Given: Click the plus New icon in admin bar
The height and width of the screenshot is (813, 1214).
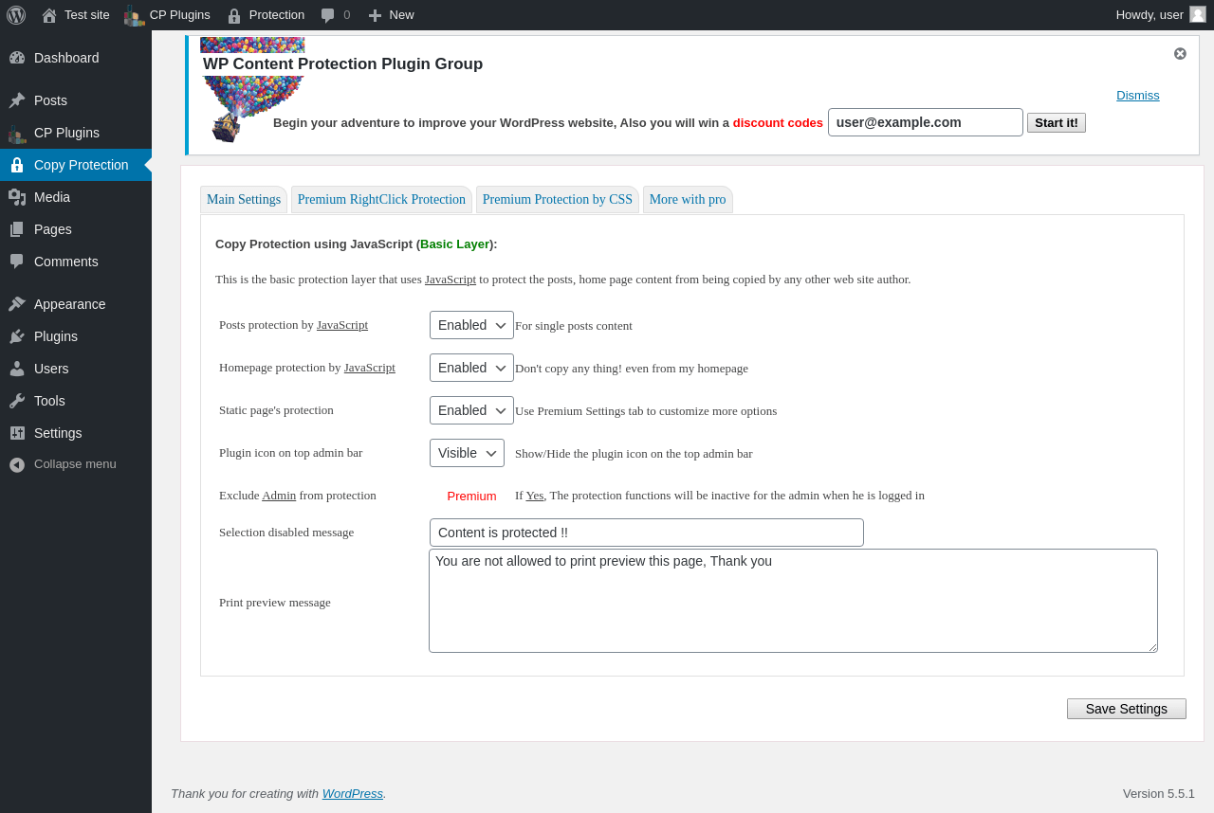Looking at the screenshot, I should tap(375, 15).
